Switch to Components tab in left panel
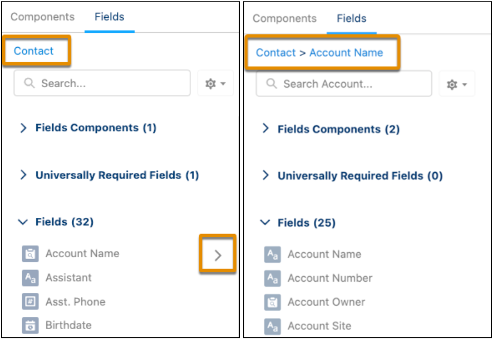This screenshot has height=339, width=493. (42, 17)
